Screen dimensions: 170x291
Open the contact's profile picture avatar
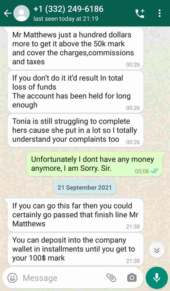(22, 13)
